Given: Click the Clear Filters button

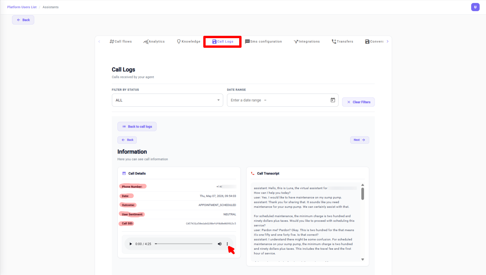Looking at the screenshot, I should (358, 102).
